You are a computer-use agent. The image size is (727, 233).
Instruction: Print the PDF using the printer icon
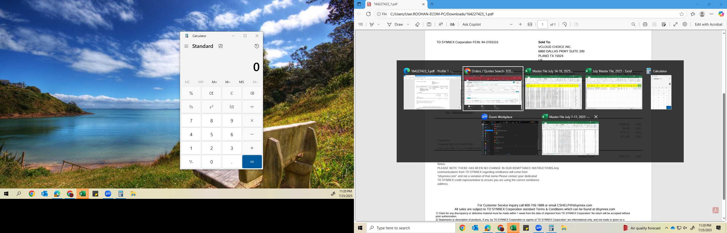(645, 24)
